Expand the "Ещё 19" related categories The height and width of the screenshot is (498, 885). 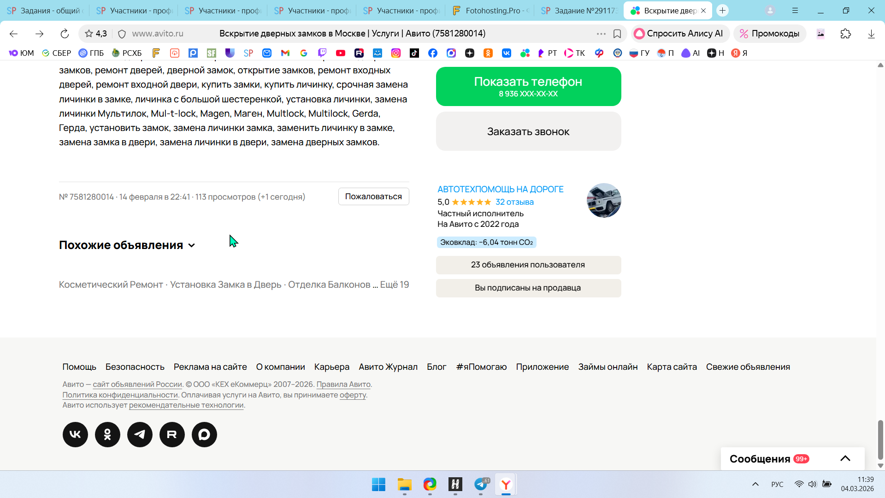394,285
